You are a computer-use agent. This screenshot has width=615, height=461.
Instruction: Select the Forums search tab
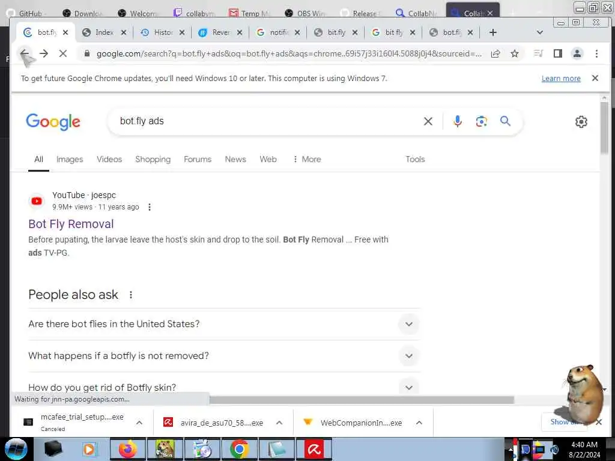coord(198,159)
